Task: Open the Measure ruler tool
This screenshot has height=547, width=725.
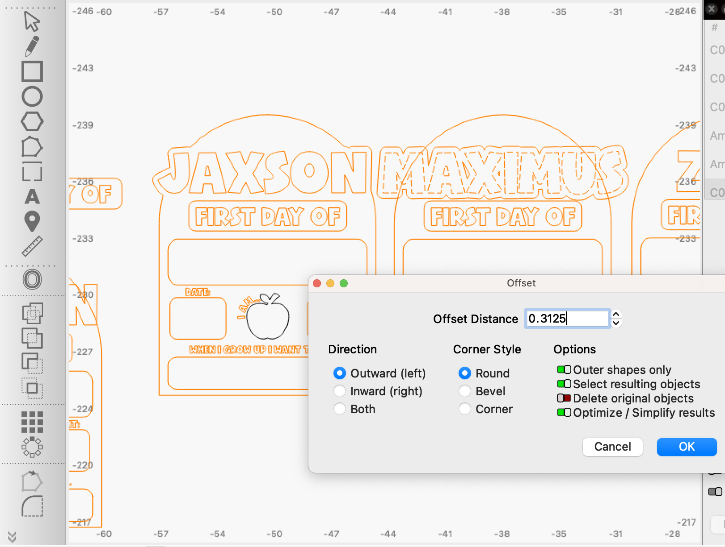Action: point(32,246)
